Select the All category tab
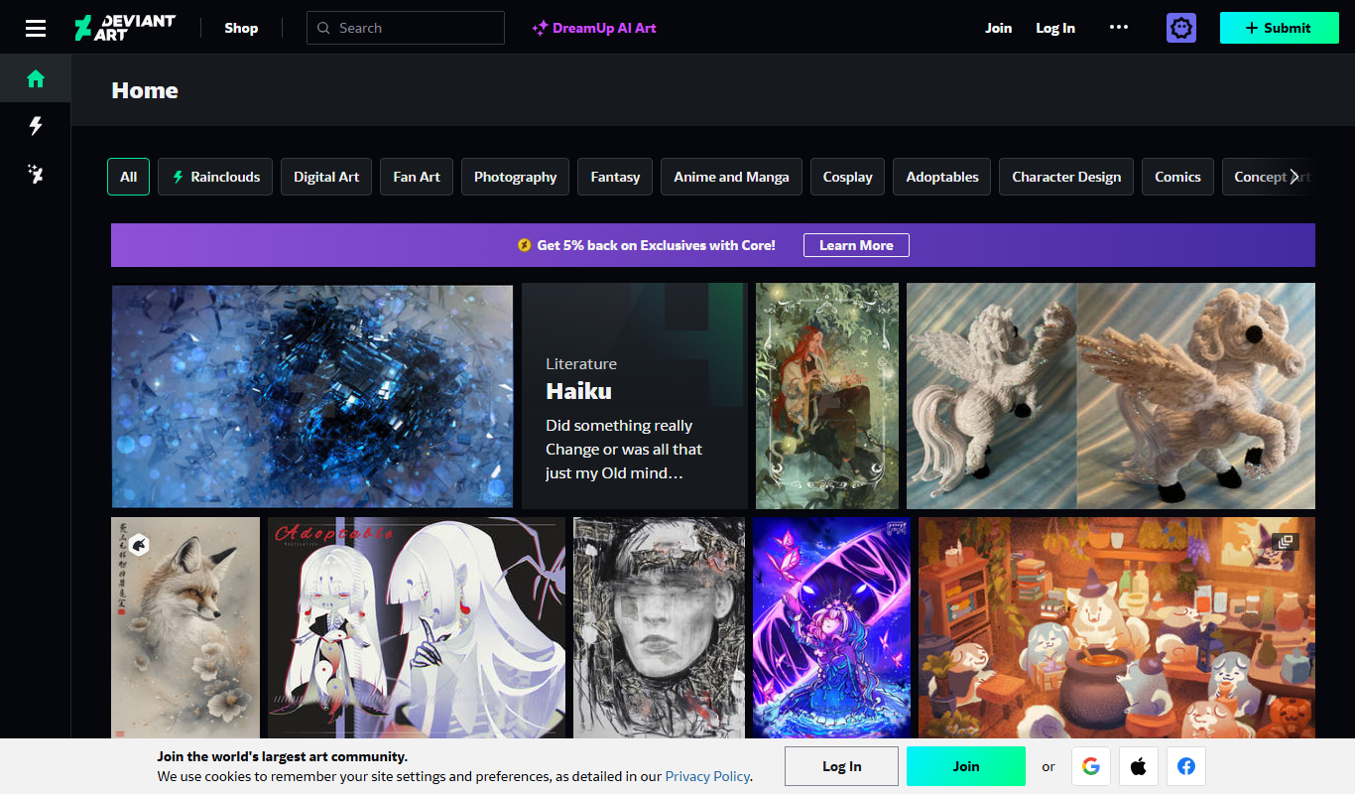The image size is (1355, 794). coord(129,177)
